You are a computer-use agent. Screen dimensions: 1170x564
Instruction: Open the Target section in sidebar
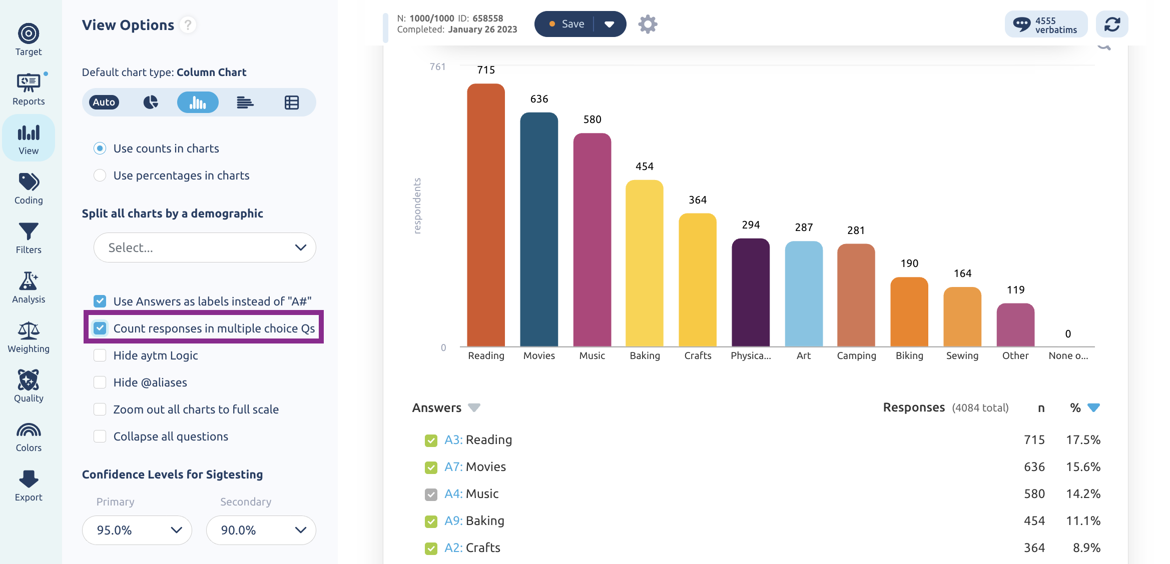click(x=29, y=39)
